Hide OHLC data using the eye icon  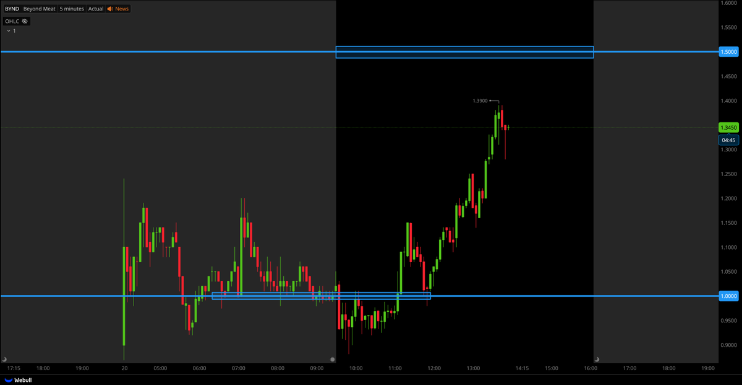tap(25, 21)
